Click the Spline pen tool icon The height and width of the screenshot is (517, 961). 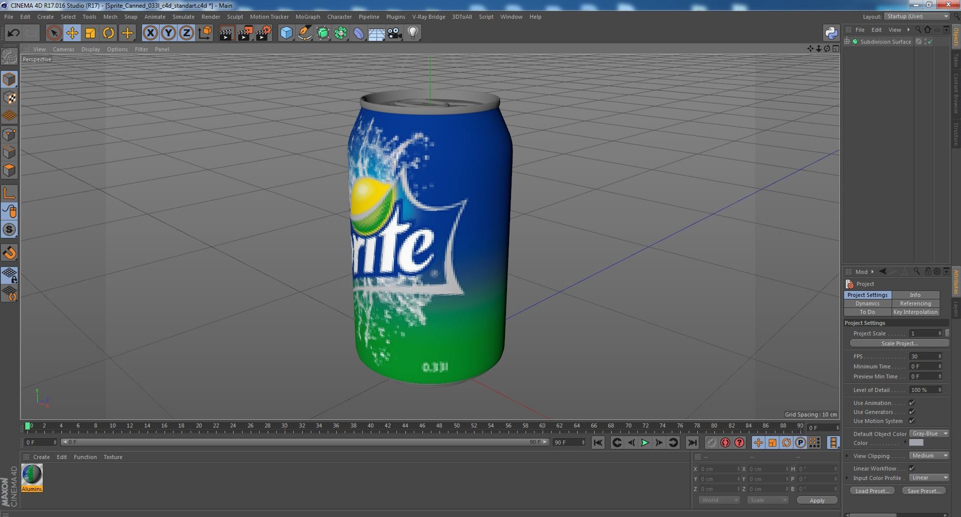(x=304, y=33)
